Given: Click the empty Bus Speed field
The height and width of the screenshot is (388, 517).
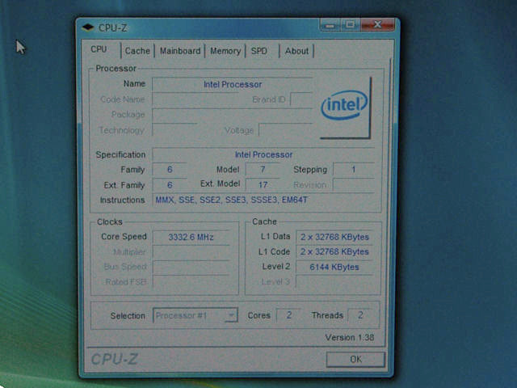Looking at the screenshot, I should (191, 268).
